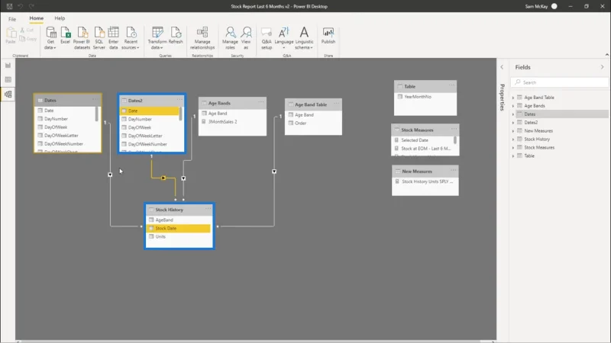Click the Dates table scrollbar

point(97,114)
